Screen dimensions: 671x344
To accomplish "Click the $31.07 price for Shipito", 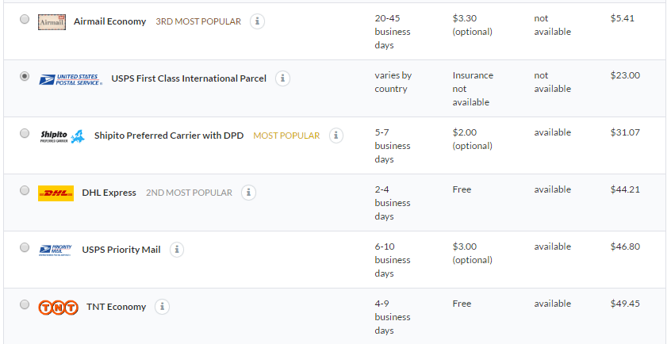I will [x=625, y=132].
